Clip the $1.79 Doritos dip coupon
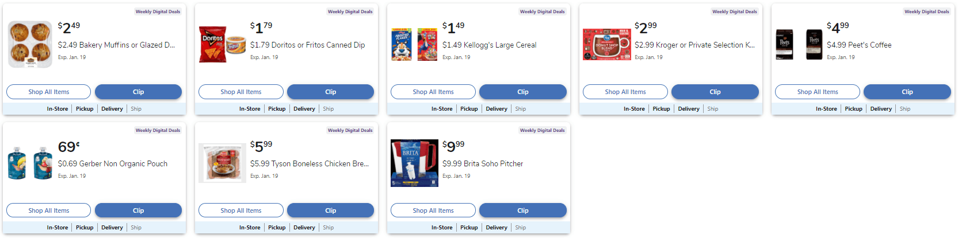The image size is (962, 238). tap(330, 92)
